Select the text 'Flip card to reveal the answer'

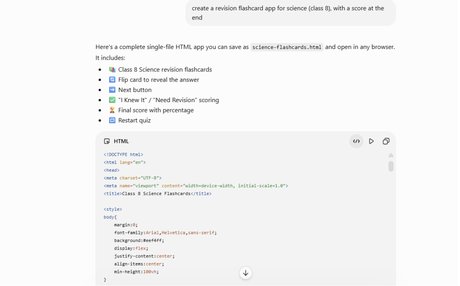(x=159, y=80)
